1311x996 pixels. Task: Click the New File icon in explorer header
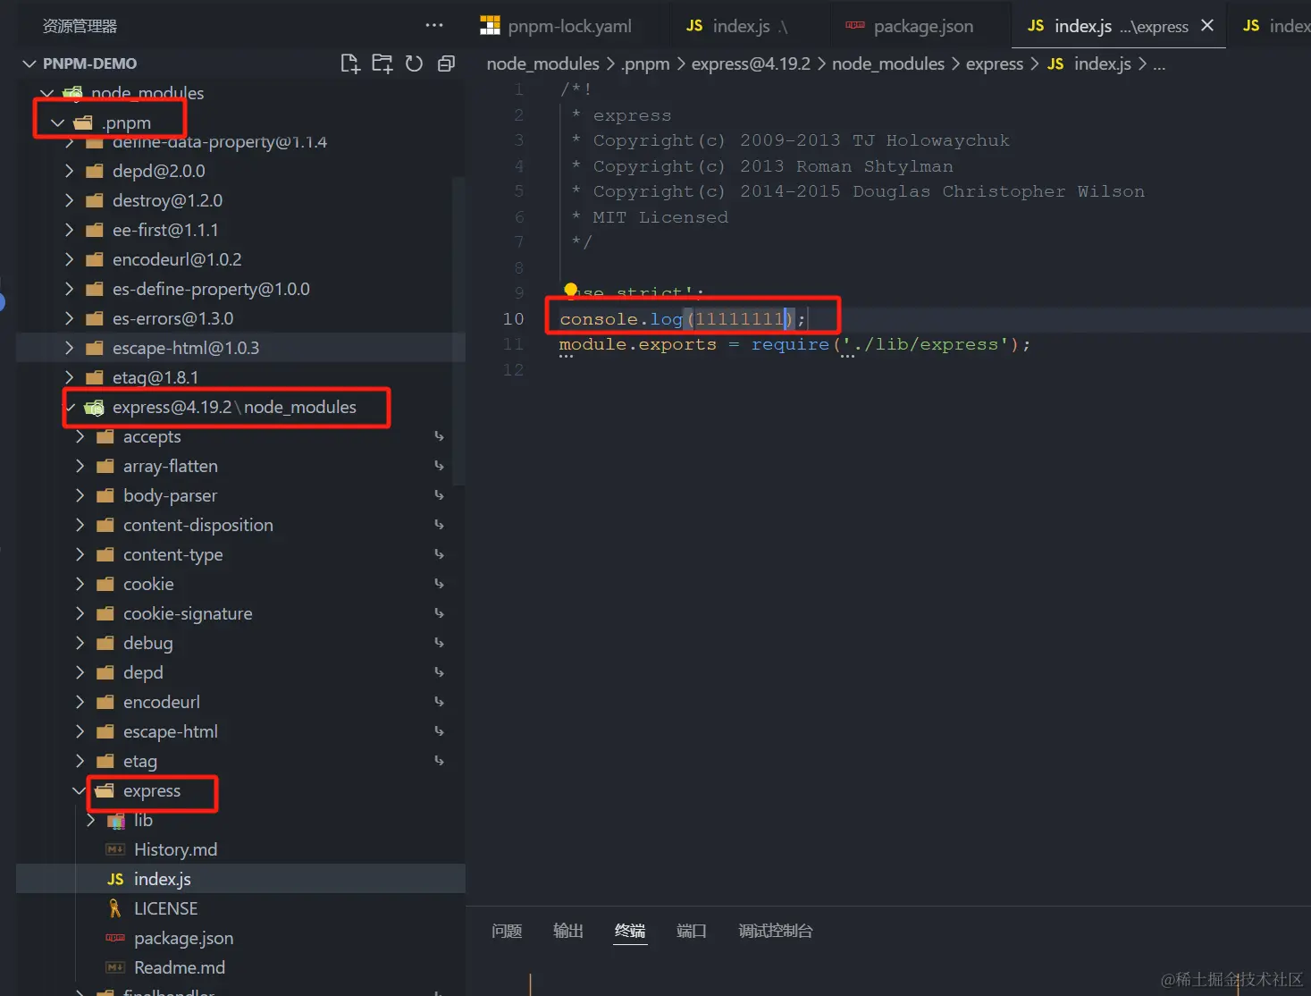click(x=350, y=63)
